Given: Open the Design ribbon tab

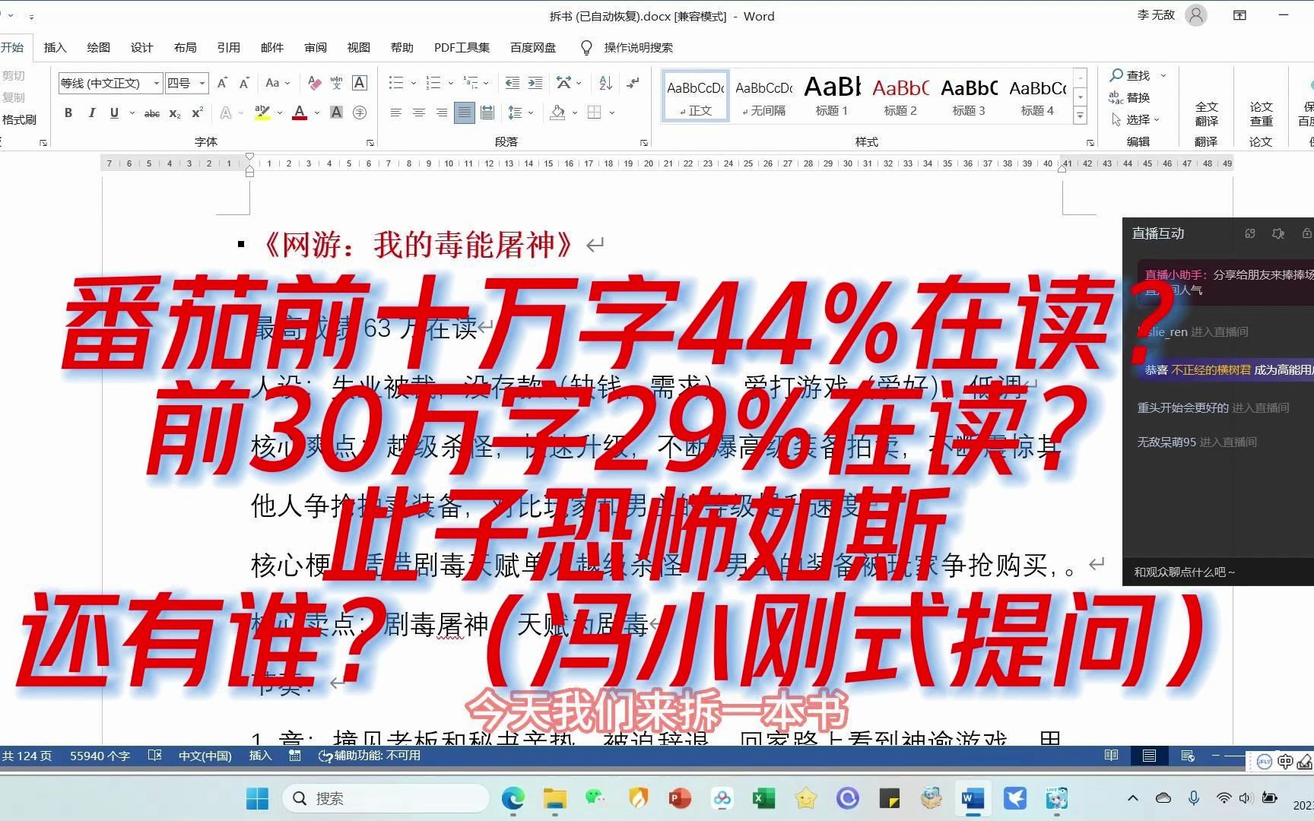Looking at the screenshot, I should tap(141, 47).
